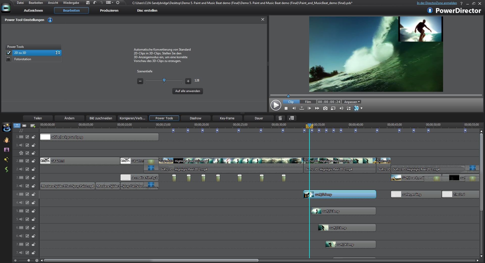Play the preview
This screenshot has width=485, height=263.
point(276,105)
